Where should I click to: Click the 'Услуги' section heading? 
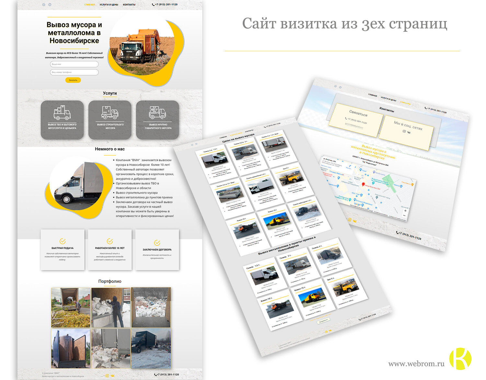[110, 93]
